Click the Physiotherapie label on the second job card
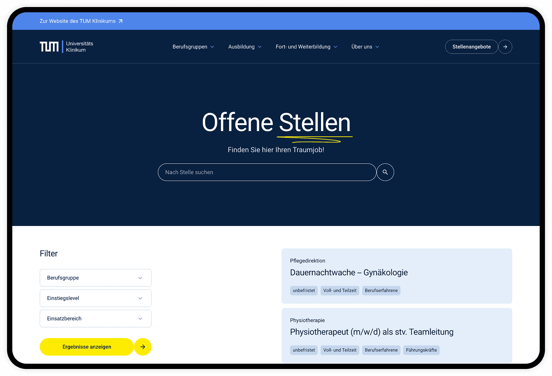The image size is (552, 376). (307, 320)
